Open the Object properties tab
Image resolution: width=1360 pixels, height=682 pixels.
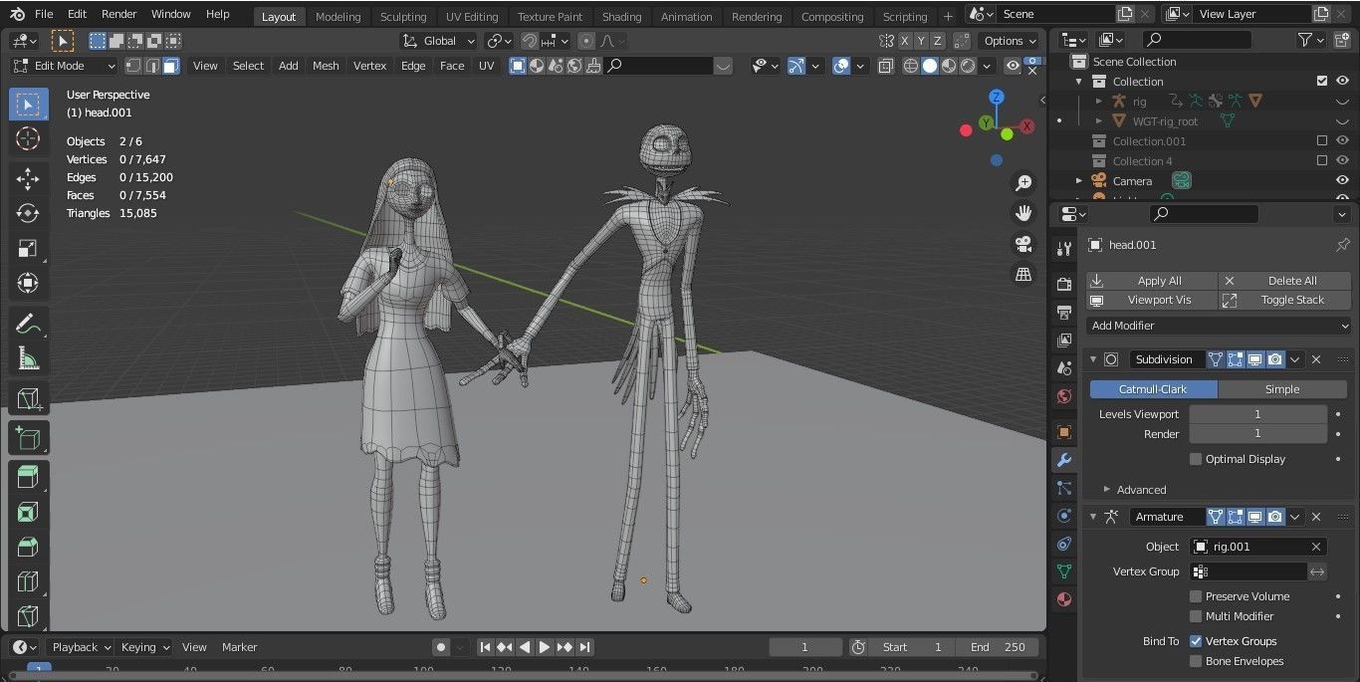tap(1064, 432)
